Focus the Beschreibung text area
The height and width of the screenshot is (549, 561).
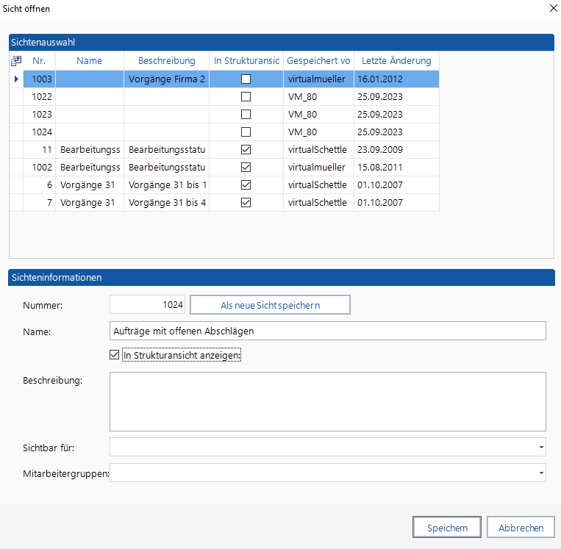[327, 401]
